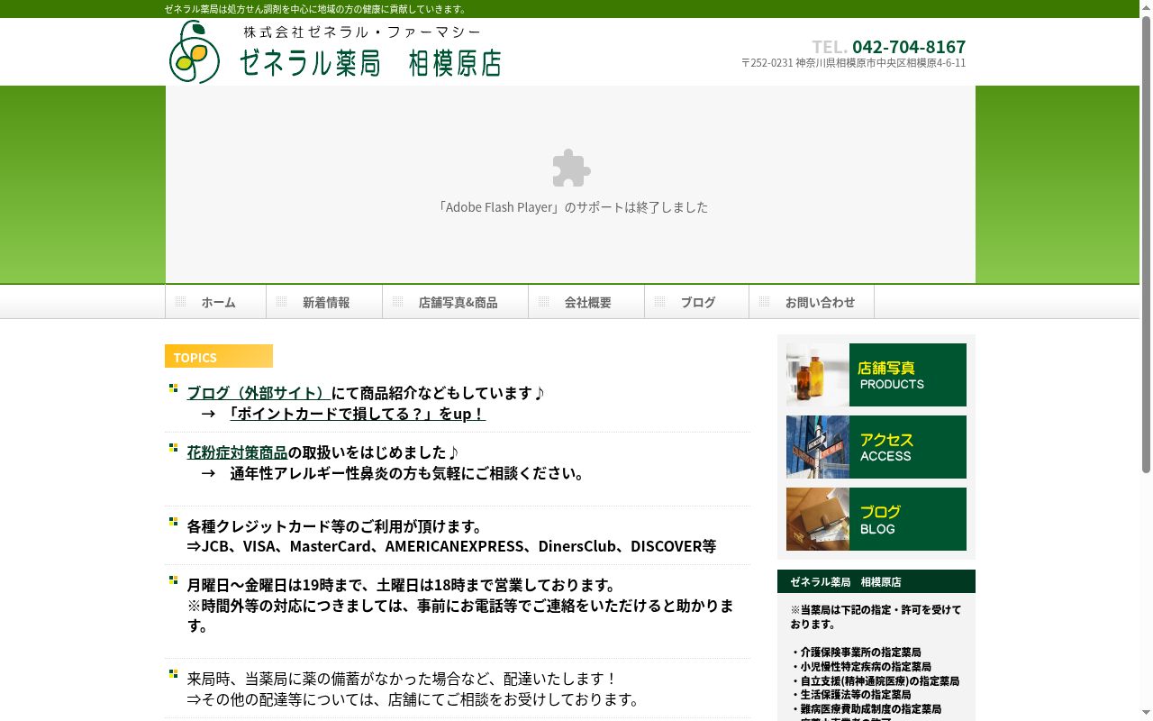Go to 新着情報 in the navigation
Viewport: 1153px width, 721px height.
324,302
